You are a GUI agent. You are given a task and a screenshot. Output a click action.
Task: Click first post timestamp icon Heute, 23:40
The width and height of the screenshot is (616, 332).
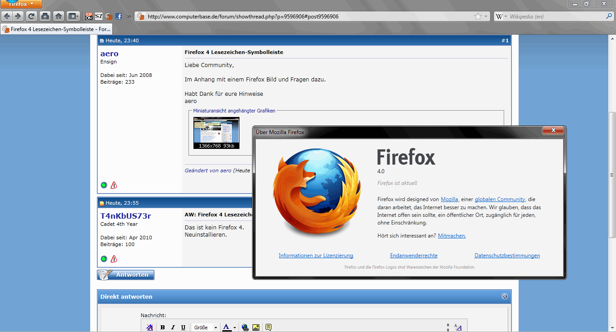(102, 41)
